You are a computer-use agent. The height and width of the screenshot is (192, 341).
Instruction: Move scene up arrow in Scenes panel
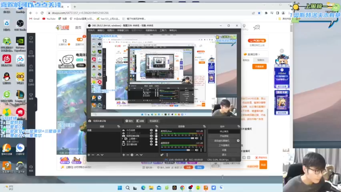[98, 155]
